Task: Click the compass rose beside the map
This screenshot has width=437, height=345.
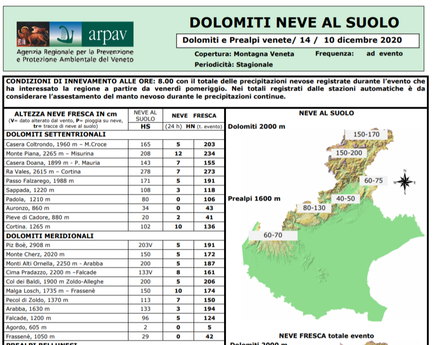Action: (x=405, y=182)
